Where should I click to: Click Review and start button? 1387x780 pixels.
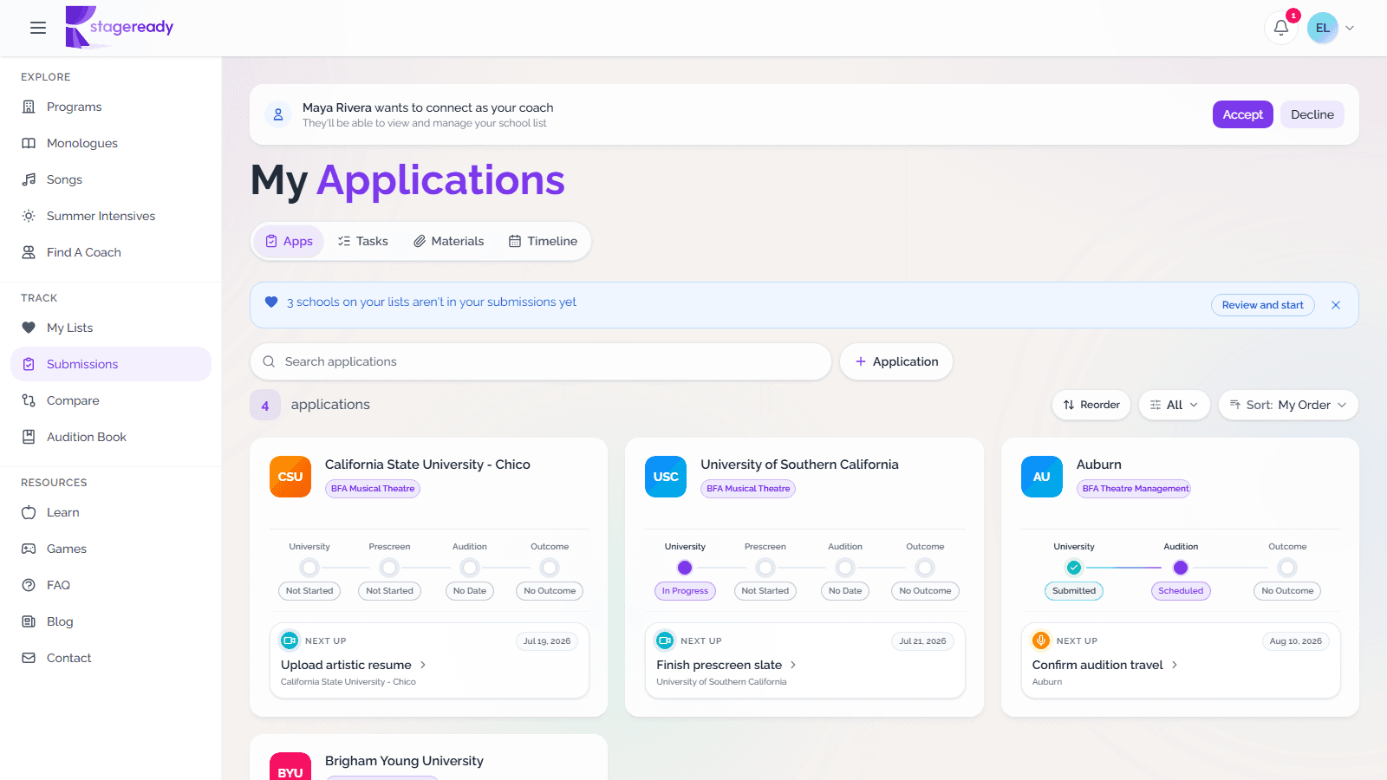point(1262,305)
